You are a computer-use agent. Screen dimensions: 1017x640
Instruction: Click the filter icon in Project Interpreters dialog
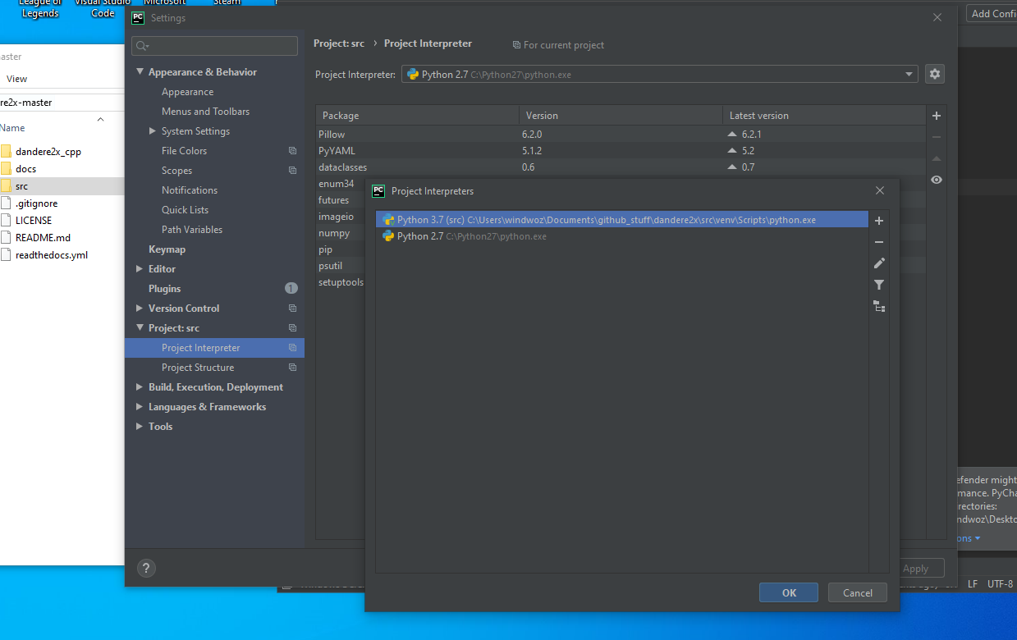click(878, 284)
